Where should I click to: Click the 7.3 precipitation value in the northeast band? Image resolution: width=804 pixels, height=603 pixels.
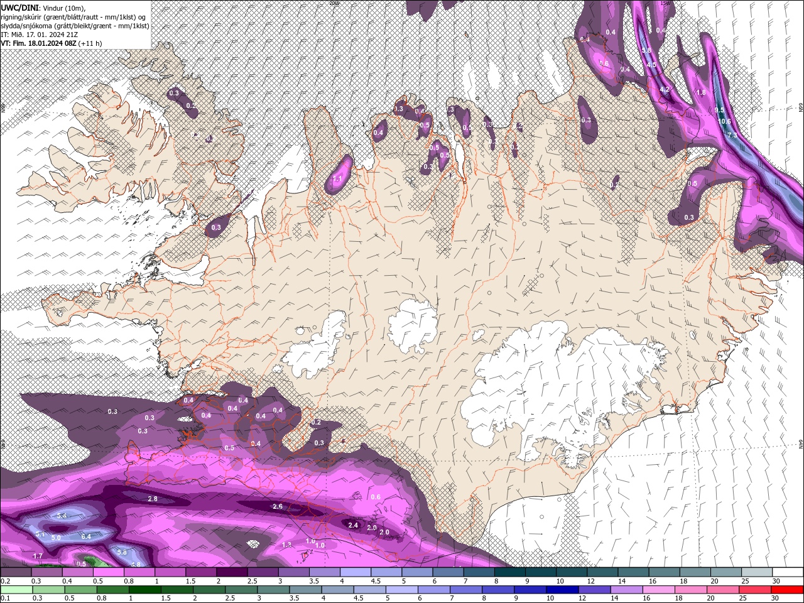click(x=732, y=134)
